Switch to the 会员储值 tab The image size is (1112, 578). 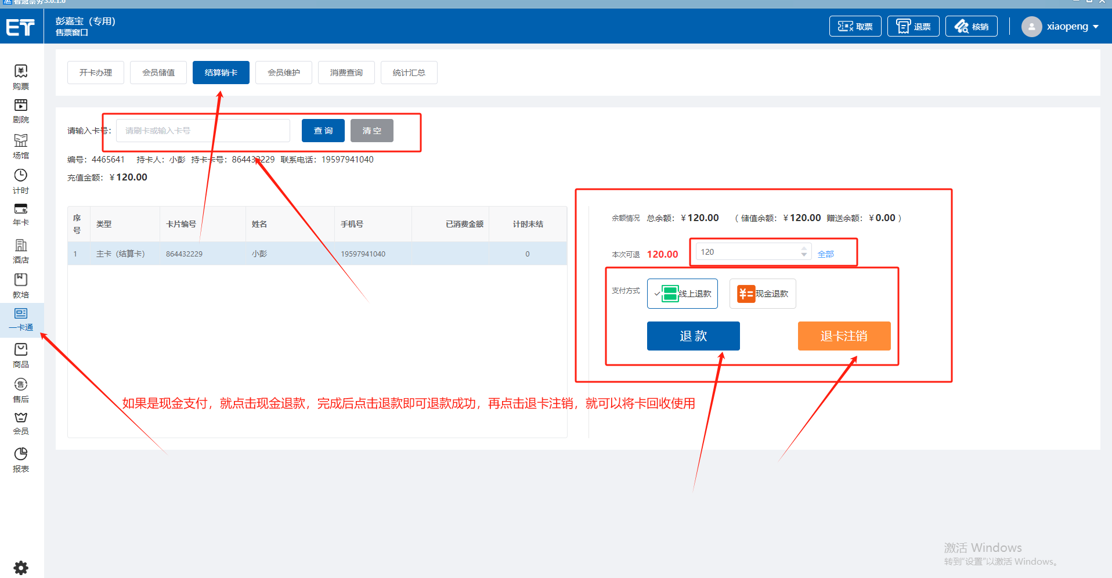point(158,73)
